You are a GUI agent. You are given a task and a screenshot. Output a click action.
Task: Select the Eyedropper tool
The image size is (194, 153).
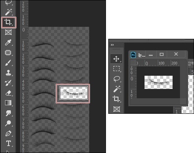pyautogui.click(x=8, y=42)
